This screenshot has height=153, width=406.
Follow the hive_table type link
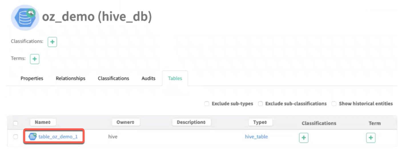256,137
